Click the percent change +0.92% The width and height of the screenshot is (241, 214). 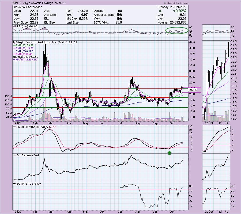[x=180, y=11]
